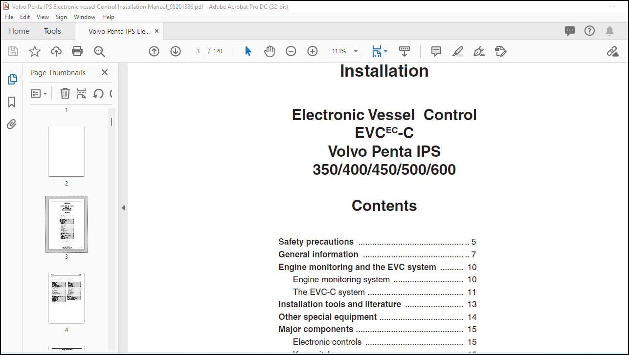Star this document with the bookmark star
This screenshot has height=355, width=629.
point(35,51)
